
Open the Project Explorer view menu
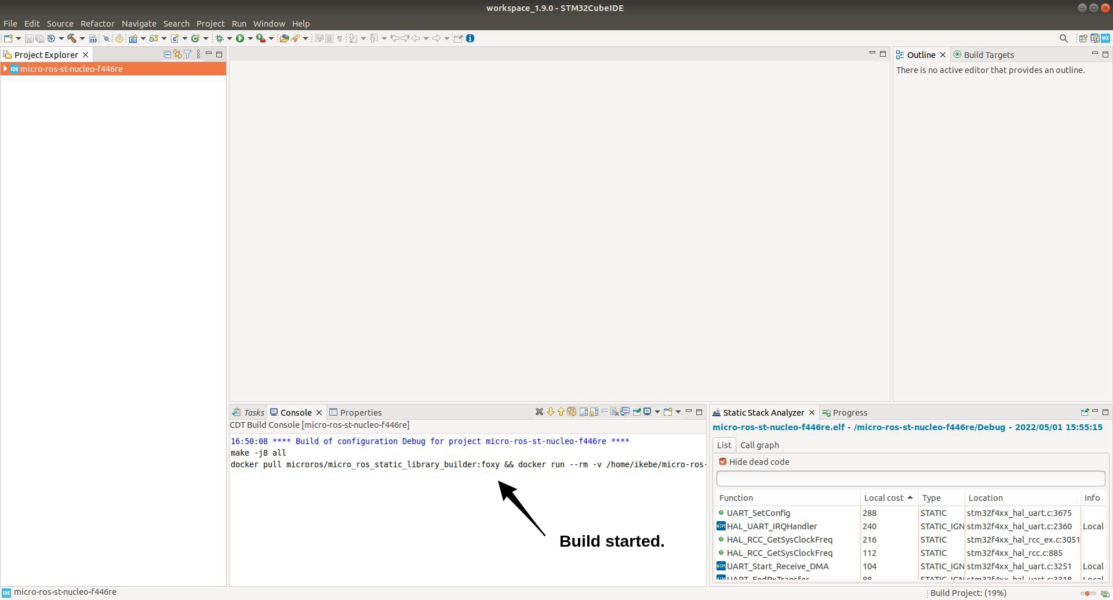click(x=198, y=54)
